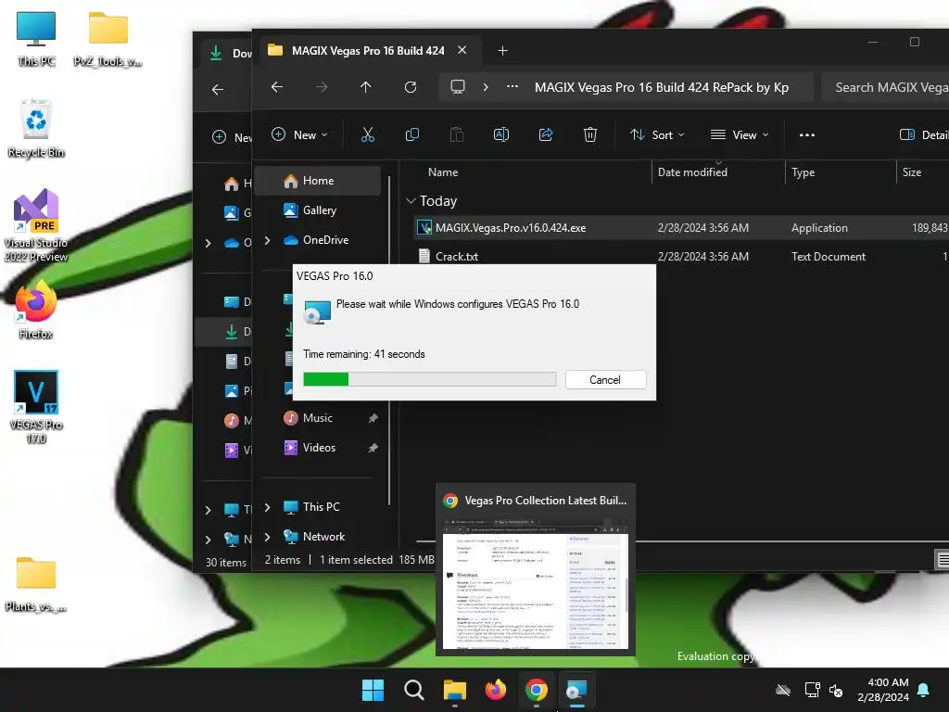949x712 pixels.
Task: Click the PC monitor icon in address bar
Action: 458,86
